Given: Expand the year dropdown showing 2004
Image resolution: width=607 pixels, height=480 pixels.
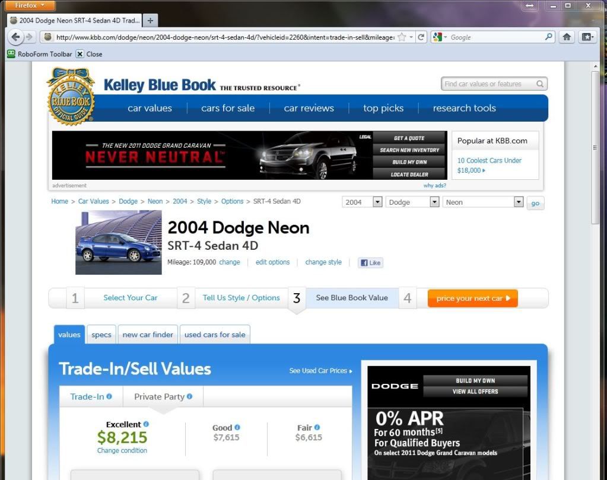Looking at the screenshot, I should pos(377,202).
